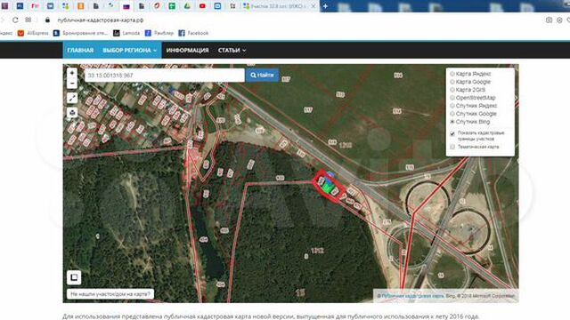Viewport: 570px width, 320px height.
Task: Select the Спутник Google radio option
Action: (452, 114)
